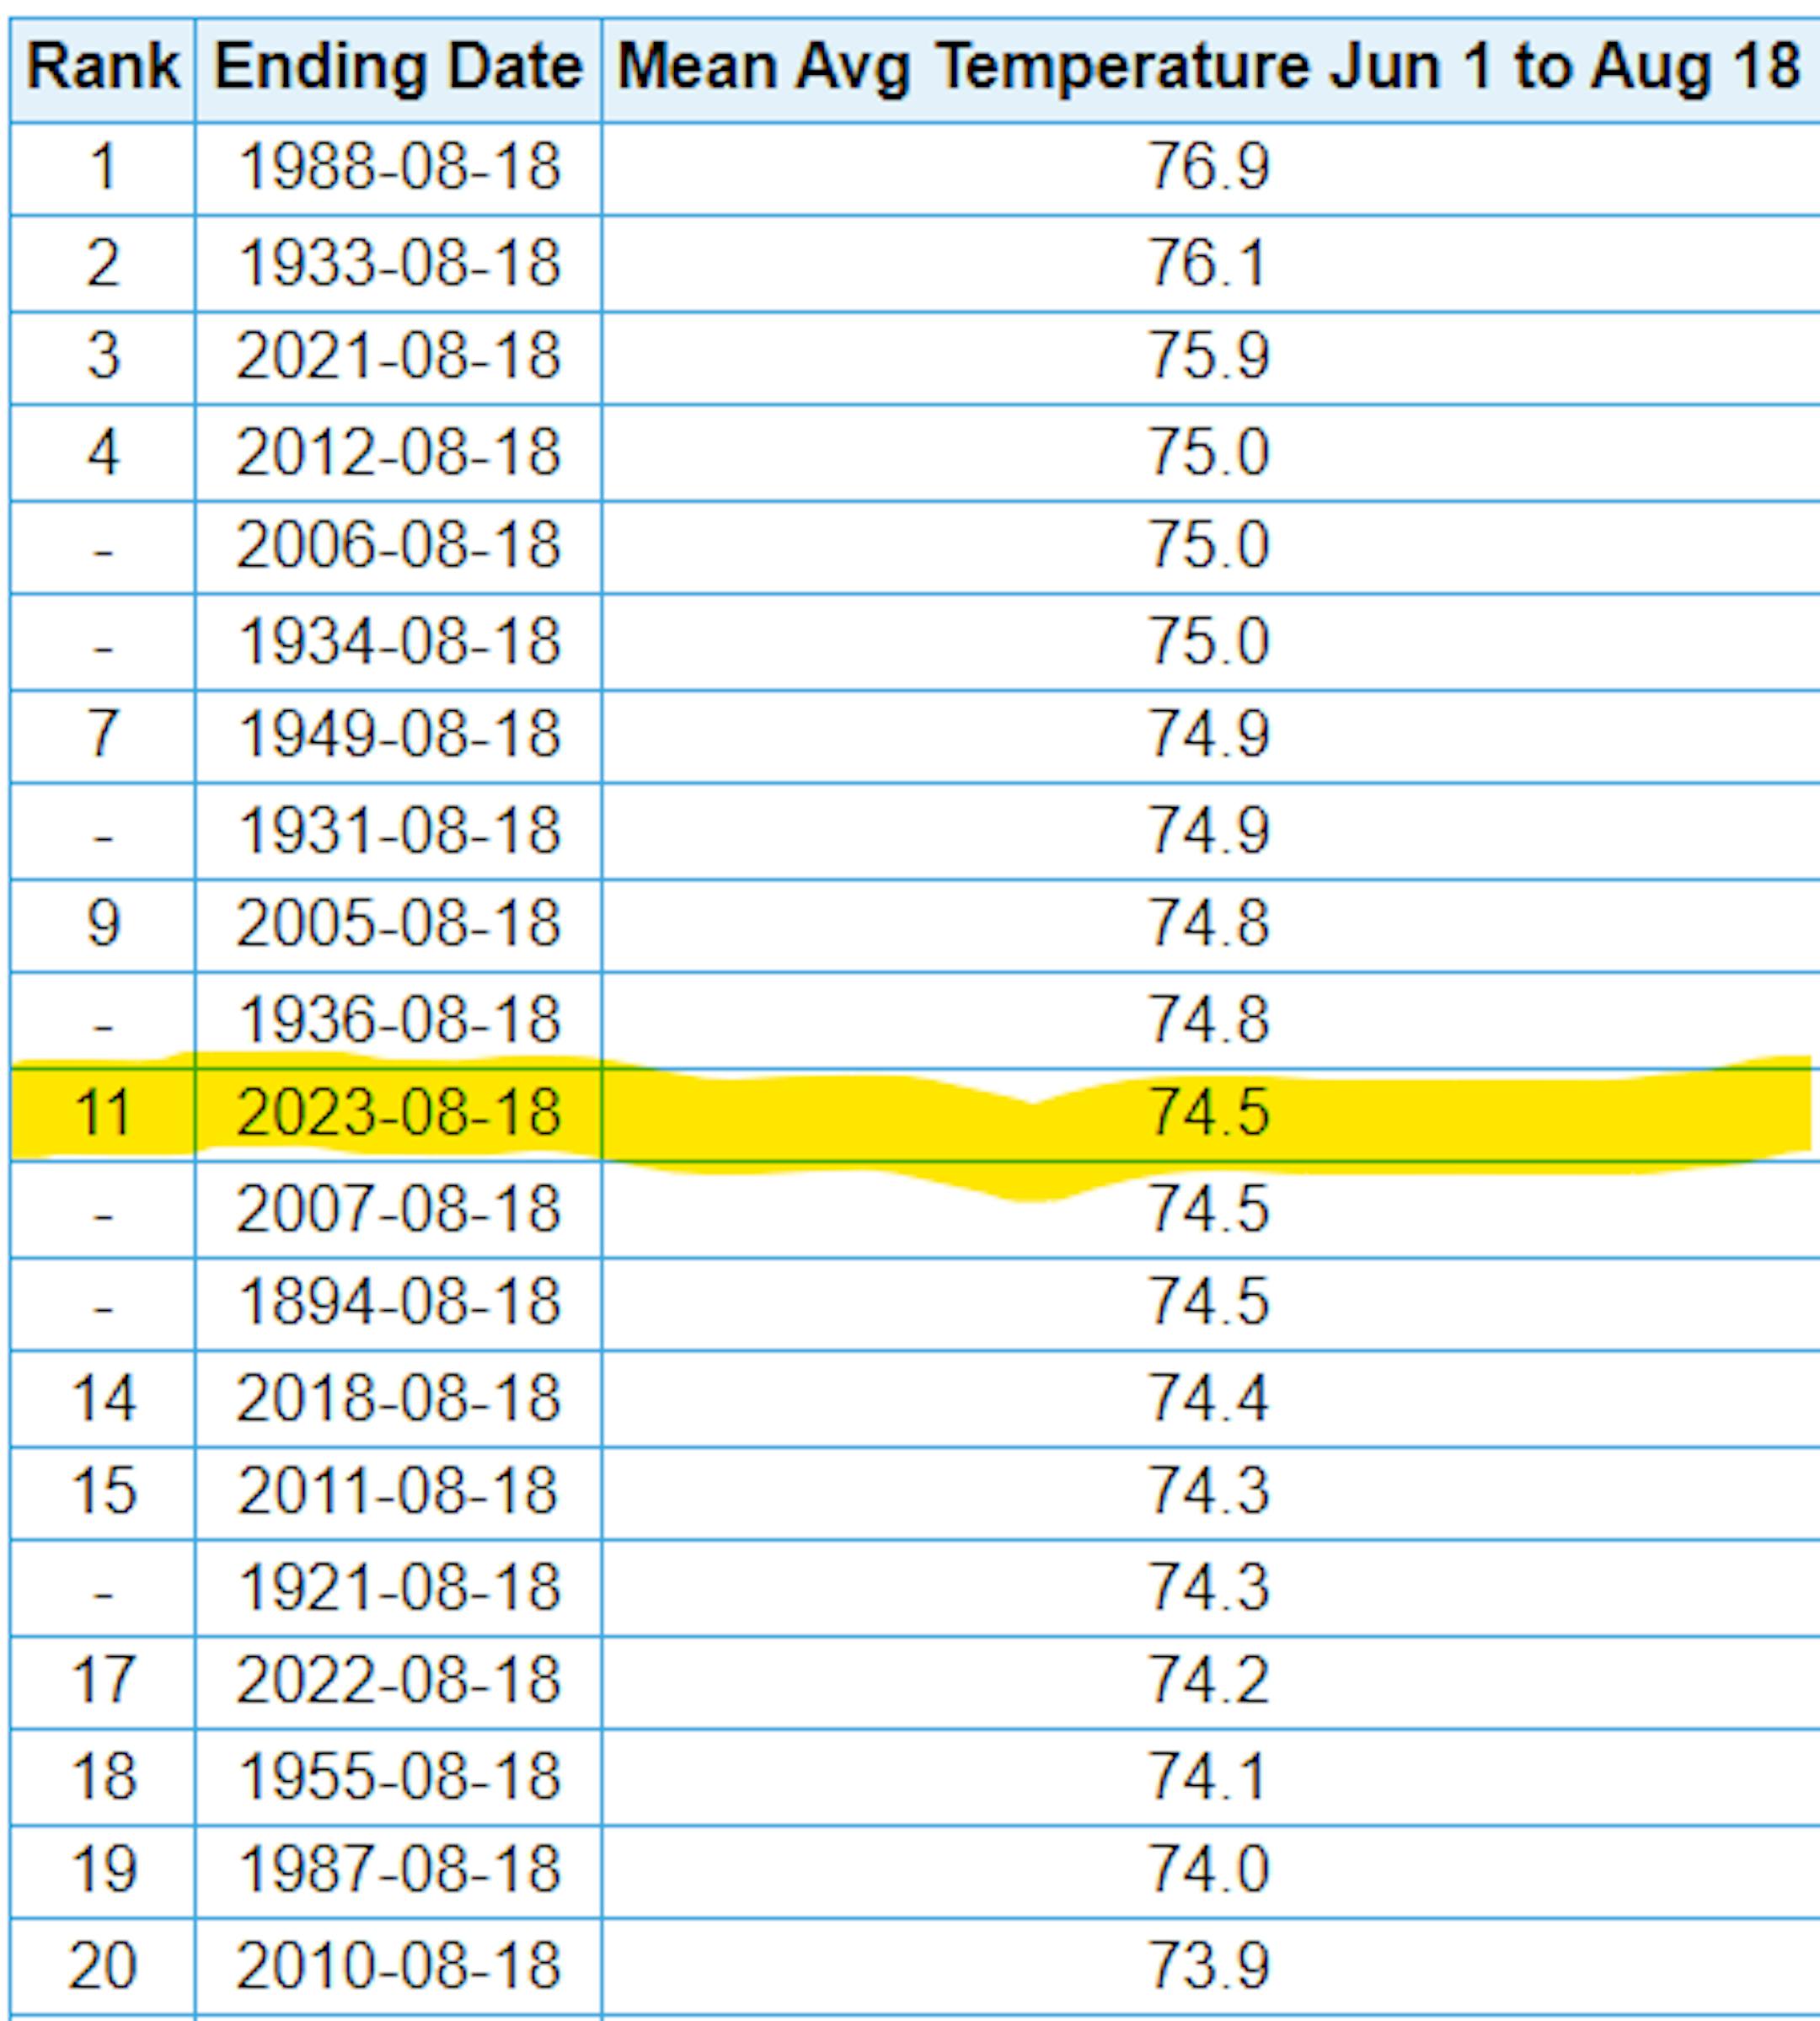Select the 2018-08-18 date cell

pyautogui.click(x=398, y=1398)
